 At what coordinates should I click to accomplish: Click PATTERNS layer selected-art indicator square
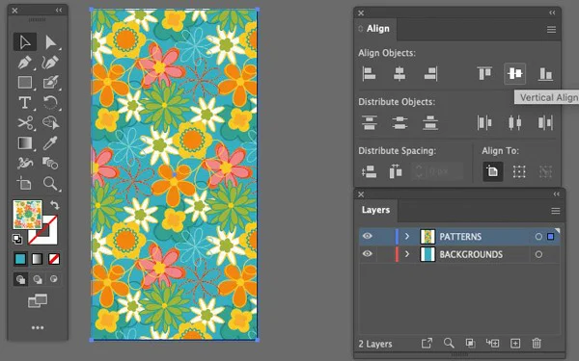551,237
